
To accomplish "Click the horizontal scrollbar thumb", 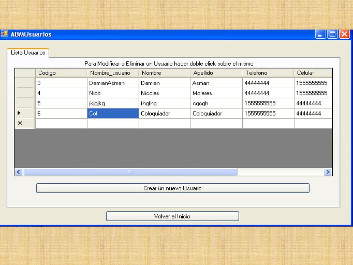I will click(x=130, y=172).
